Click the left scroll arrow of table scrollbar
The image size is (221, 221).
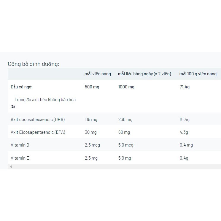coord(11,167)
